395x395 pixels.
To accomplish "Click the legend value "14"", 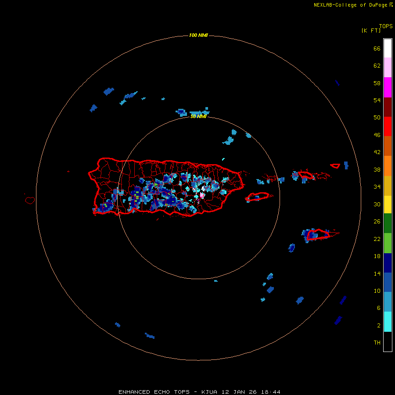I will [377, 273].
